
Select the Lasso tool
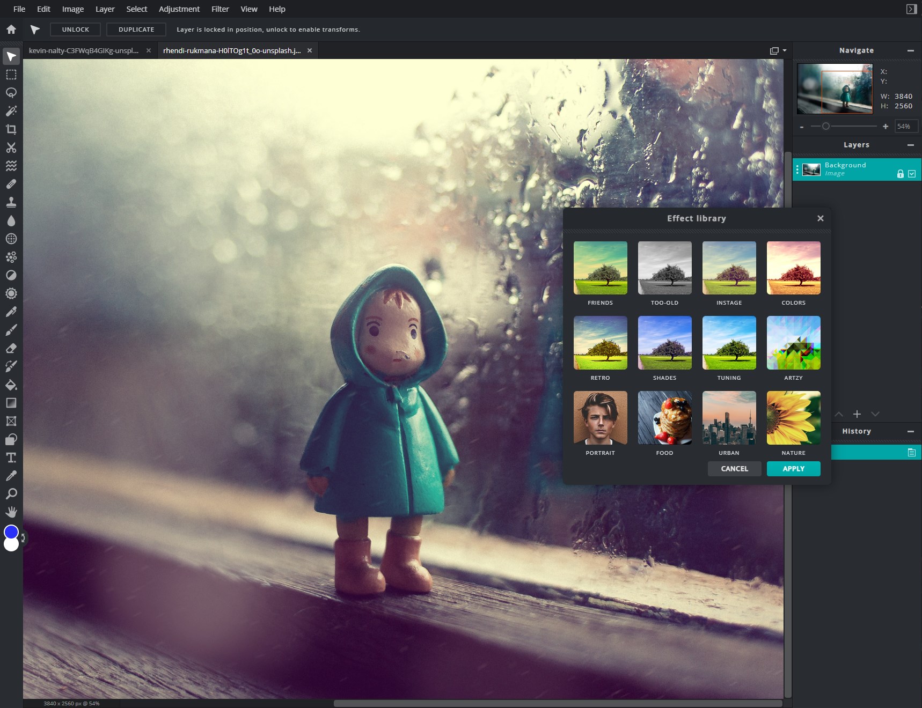pyautogui.click(x=11, y=93)
